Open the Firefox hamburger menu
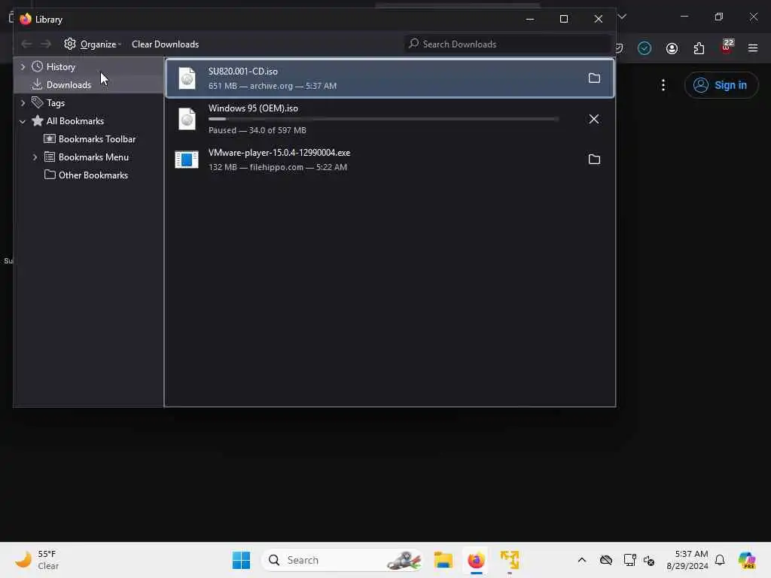This screenshot has width=771, height=578. point(753,48)
